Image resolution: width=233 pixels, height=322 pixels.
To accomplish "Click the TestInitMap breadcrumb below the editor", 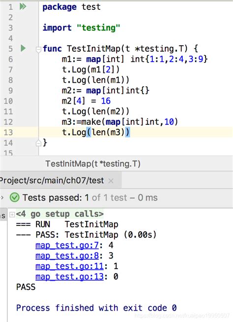I will [93, 164].
